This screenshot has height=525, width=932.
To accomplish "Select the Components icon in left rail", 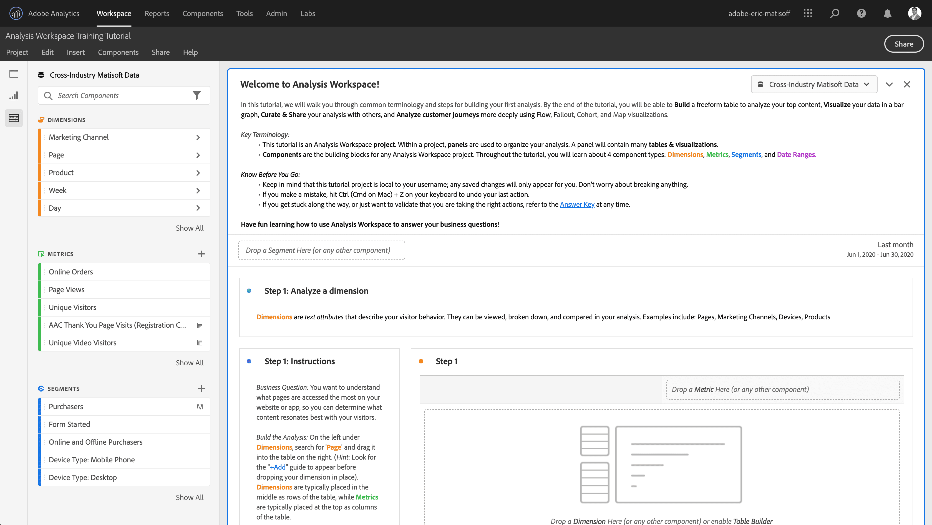I will (14, 118).
